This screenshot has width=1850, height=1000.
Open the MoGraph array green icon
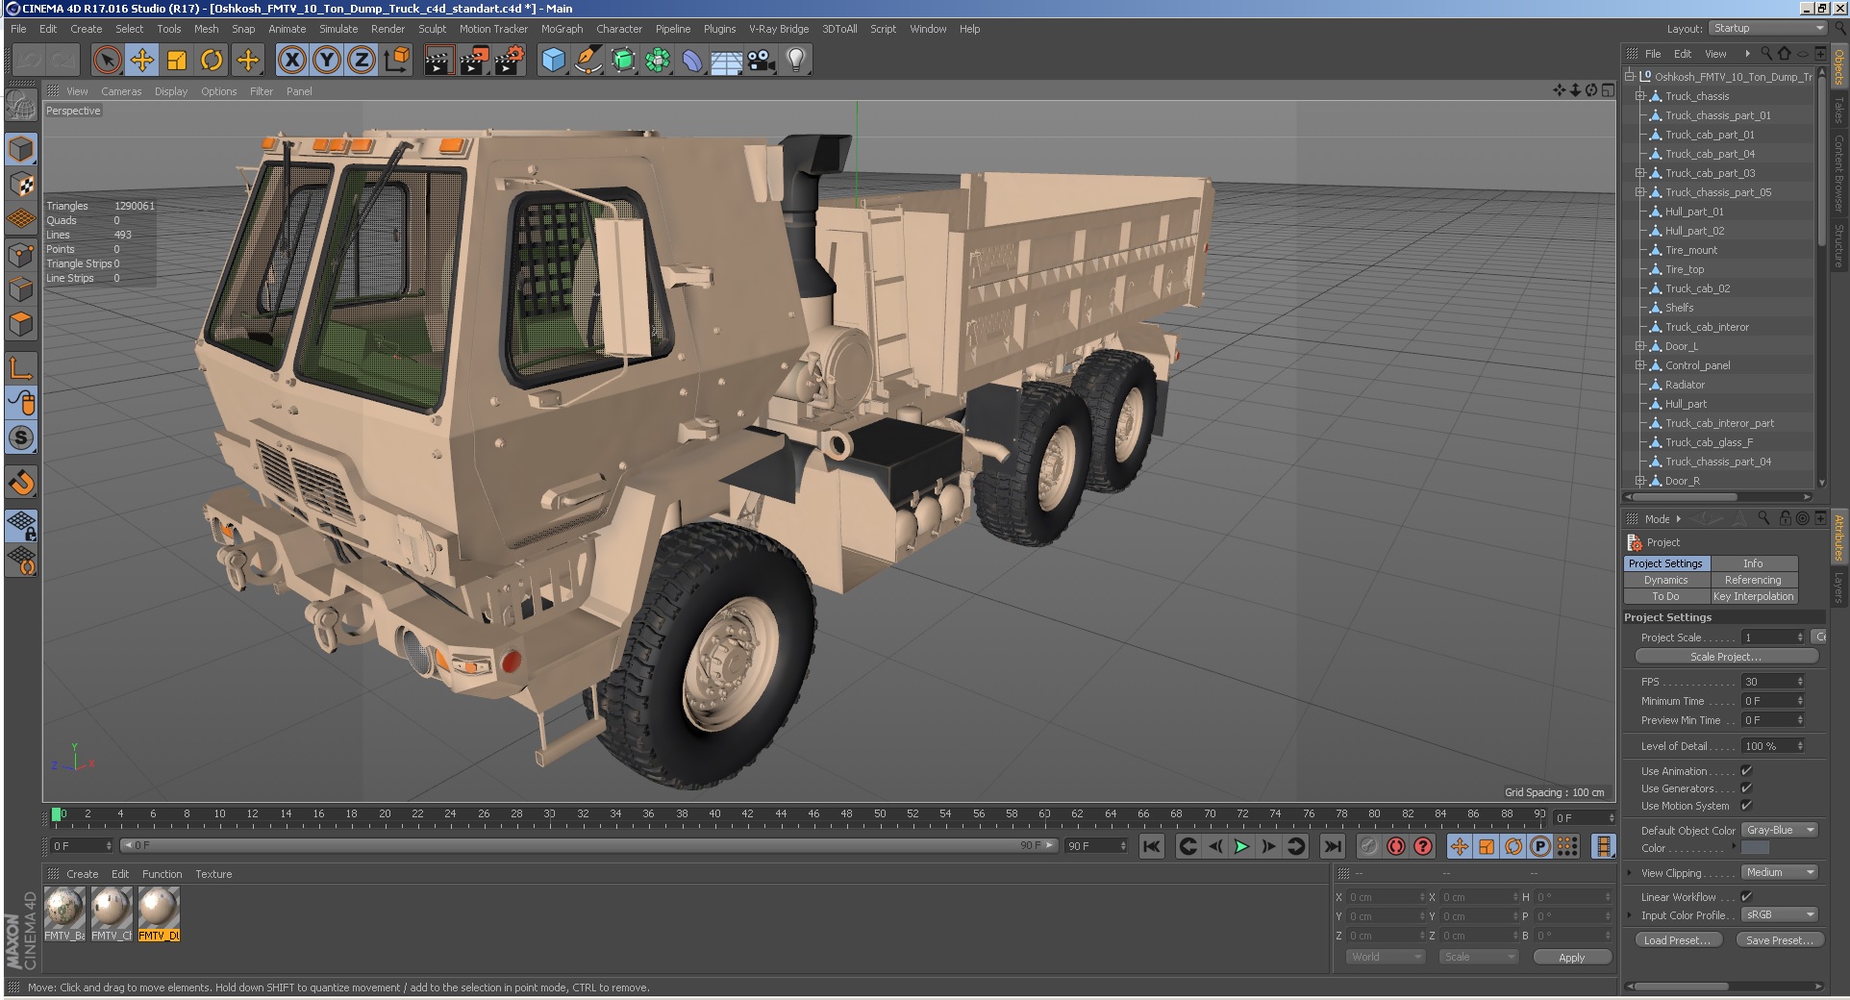(658, 61)
